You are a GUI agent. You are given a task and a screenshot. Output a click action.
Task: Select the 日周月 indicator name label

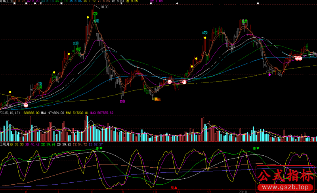pyautogui.click(x=4, y=145)
